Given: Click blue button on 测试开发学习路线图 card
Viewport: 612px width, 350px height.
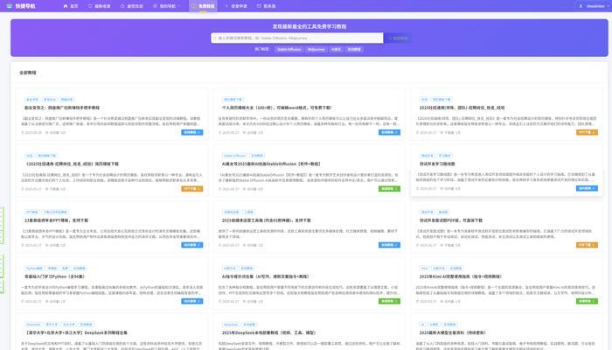Looking at the screenshot, I should (587, 188).
